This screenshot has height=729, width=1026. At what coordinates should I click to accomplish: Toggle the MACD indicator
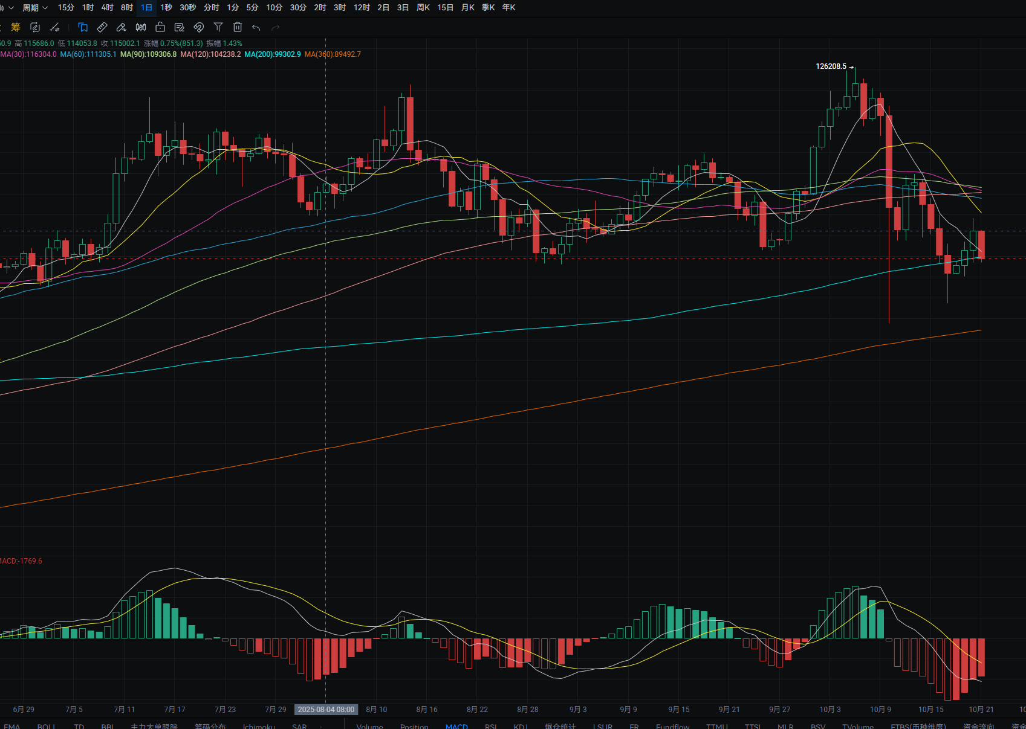click(456, 726)
